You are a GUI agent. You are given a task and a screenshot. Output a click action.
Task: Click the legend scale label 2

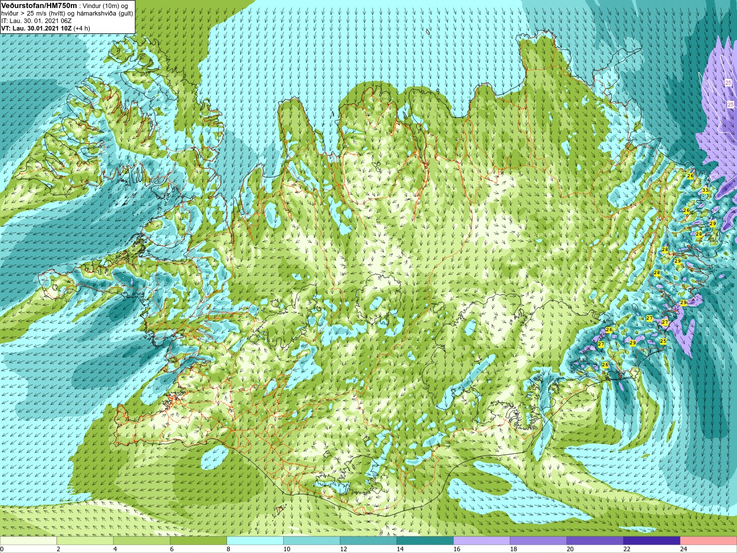[58, 550]
